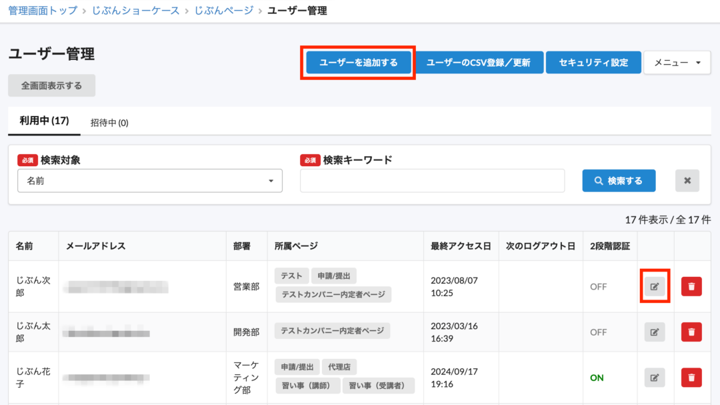Navigate to 管理画面トップ breadcrumb link

coord(41,10)
